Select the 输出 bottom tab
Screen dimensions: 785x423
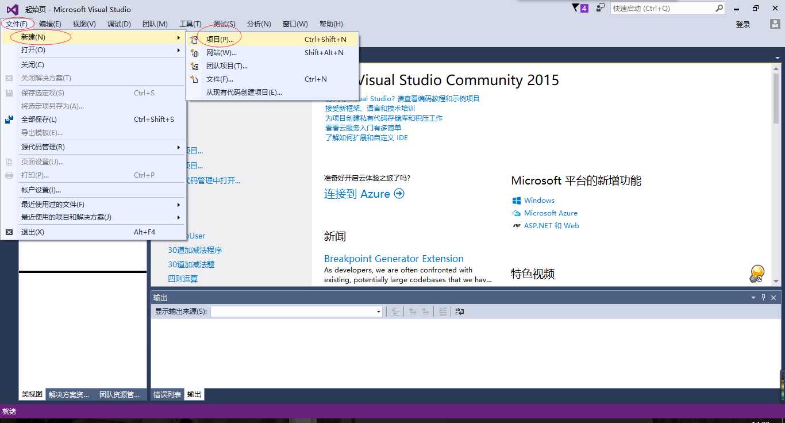tap(194, 394)
